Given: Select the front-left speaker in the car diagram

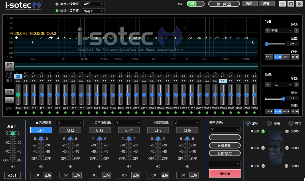Looking at the screenshot, I should (263, 131).
